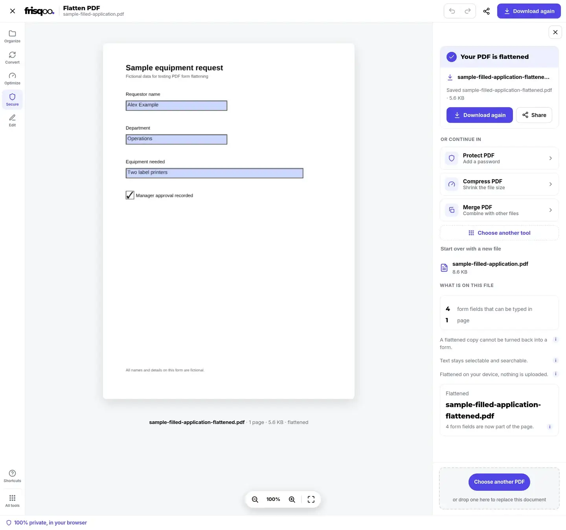566x530 pixels.
Task: Click the 'Sample equipment request' heading in the PDF
Action: coord(174,68)
